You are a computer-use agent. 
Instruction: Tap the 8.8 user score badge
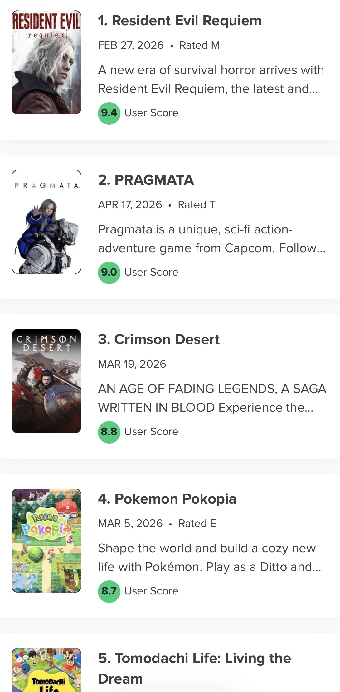(x=109, y=432)
